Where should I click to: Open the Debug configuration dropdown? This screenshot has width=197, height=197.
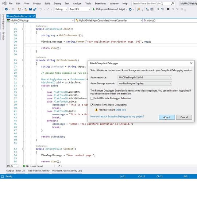(61, 9)
